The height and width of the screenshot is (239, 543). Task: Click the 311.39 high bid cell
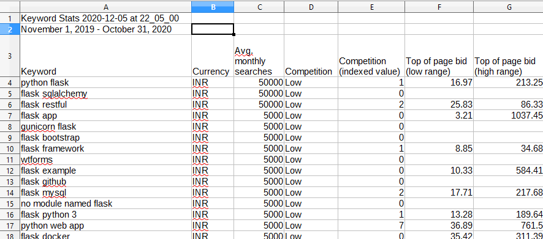click(508, 235)
